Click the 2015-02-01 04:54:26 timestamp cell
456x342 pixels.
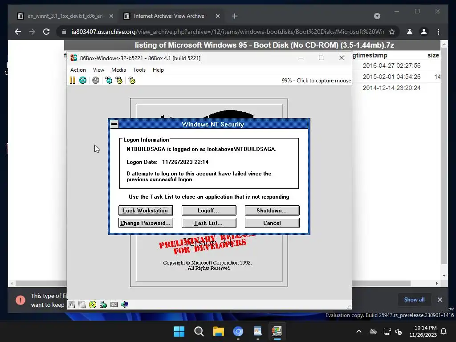(391, 77)
